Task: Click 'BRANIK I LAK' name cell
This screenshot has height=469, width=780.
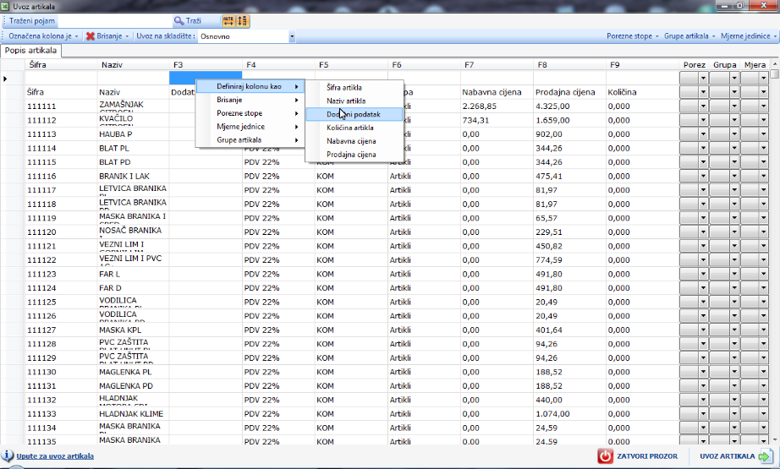Action: pos(134,177)
